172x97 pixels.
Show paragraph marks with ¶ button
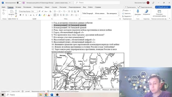pos(78,11)
